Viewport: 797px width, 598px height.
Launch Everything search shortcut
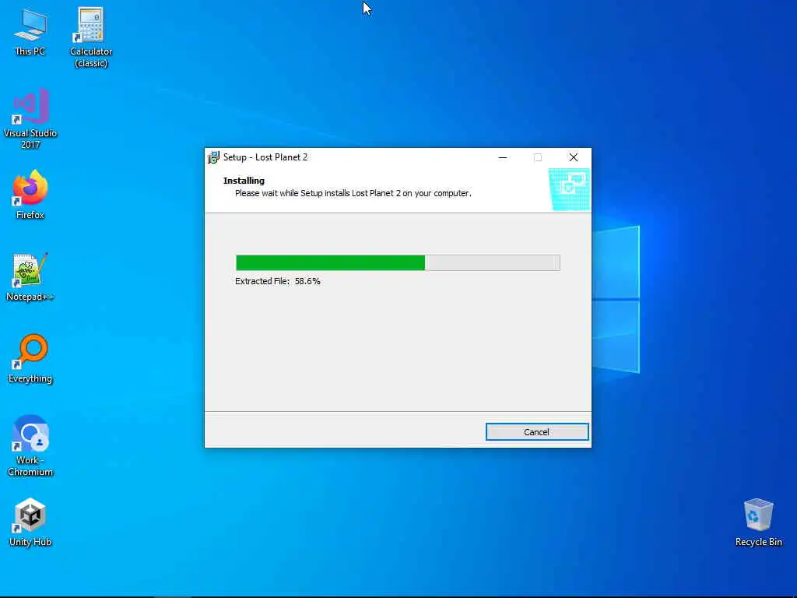tap(30, 358)
